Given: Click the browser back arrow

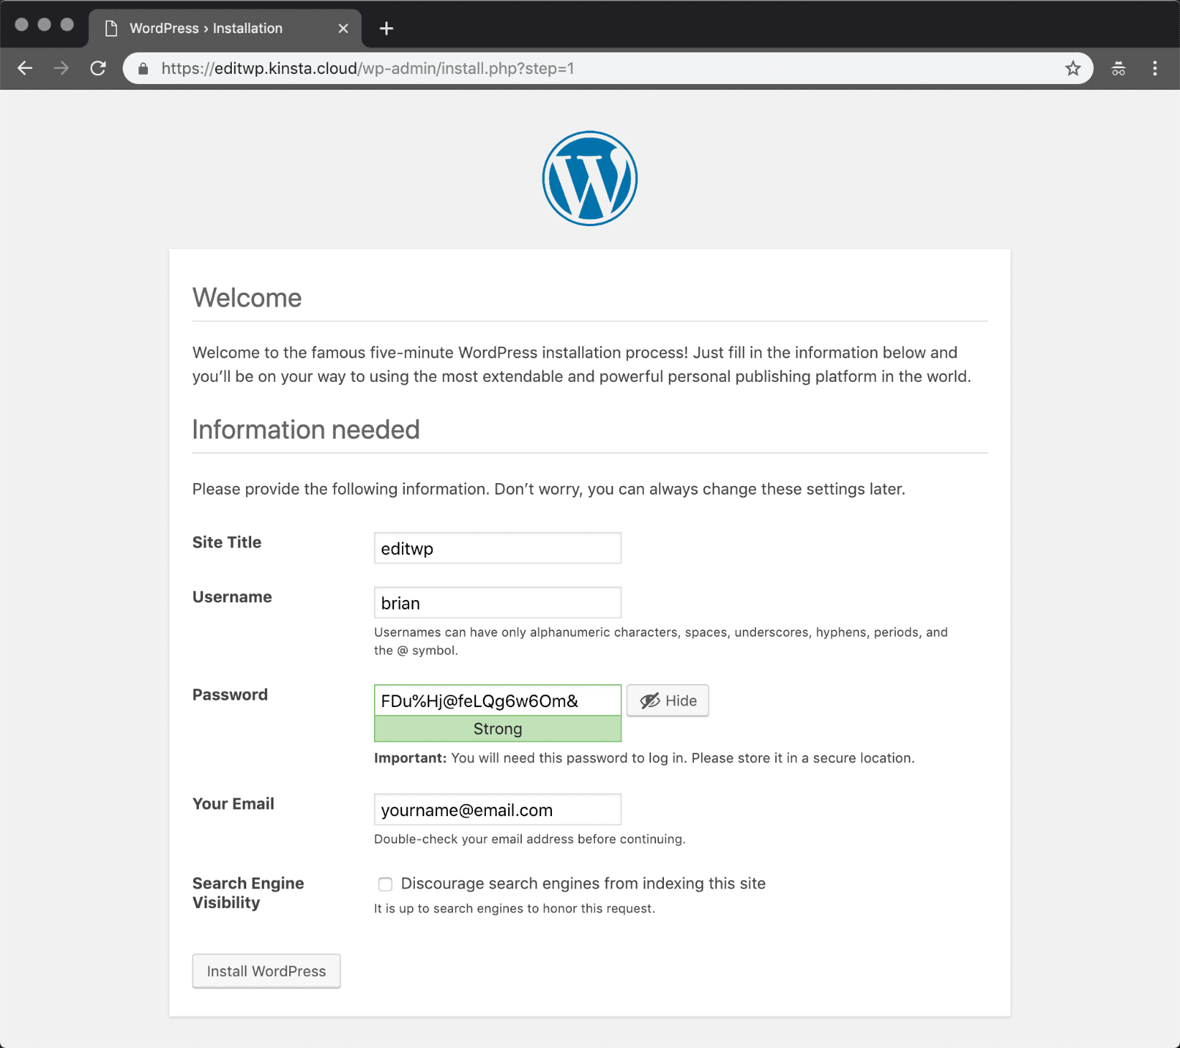Looking at the screenshot, I should tap(25, 68).
